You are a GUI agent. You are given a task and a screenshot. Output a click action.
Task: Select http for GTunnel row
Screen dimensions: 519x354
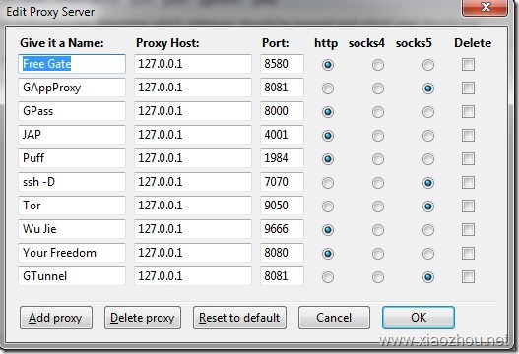[328, 277]
